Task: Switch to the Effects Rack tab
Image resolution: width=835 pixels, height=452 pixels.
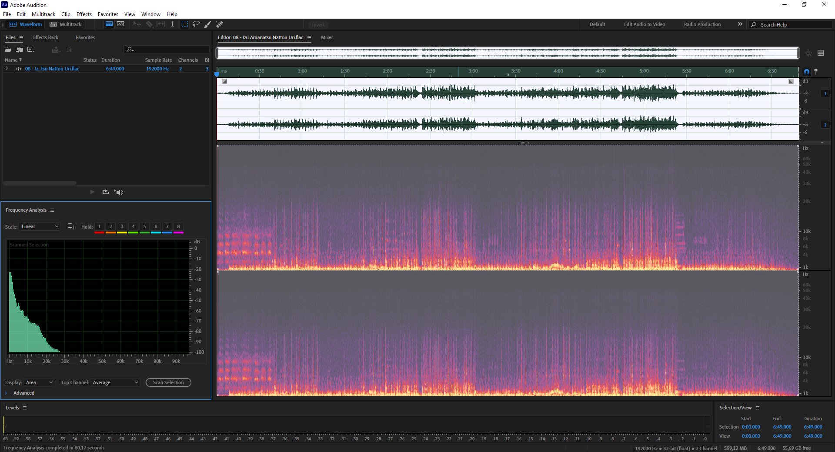Action: (46, 37)
